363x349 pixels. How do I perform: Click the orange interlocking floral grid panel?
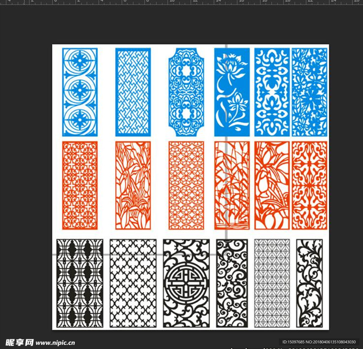pos(80,185)
